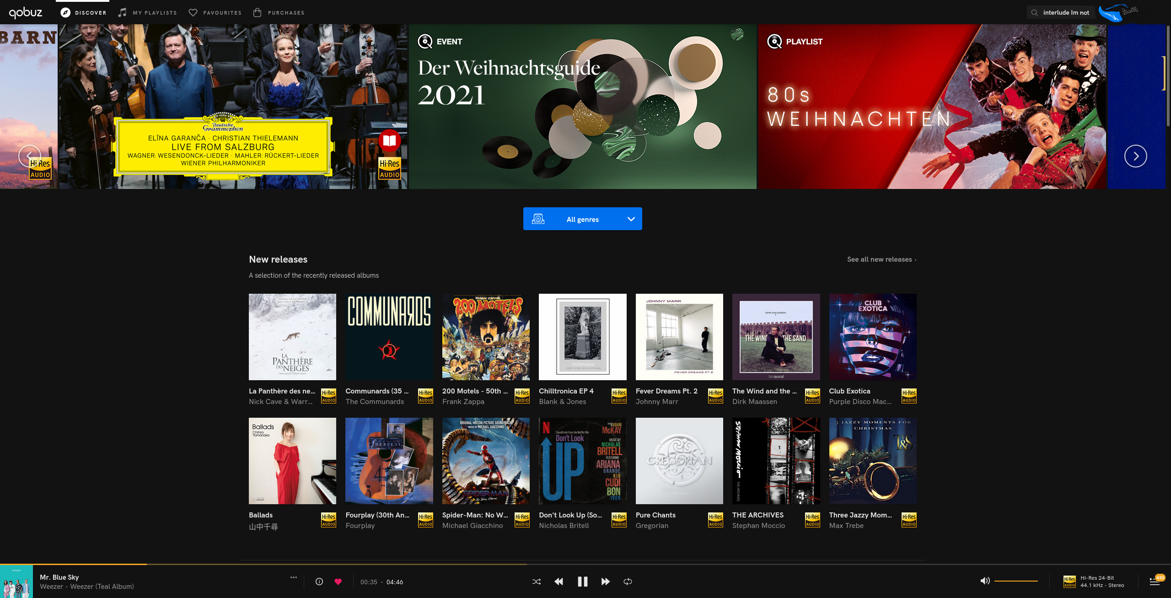This screenshot has height=598, width=1171.
Task: Open the Purchases tab
Action: point(279,13)
